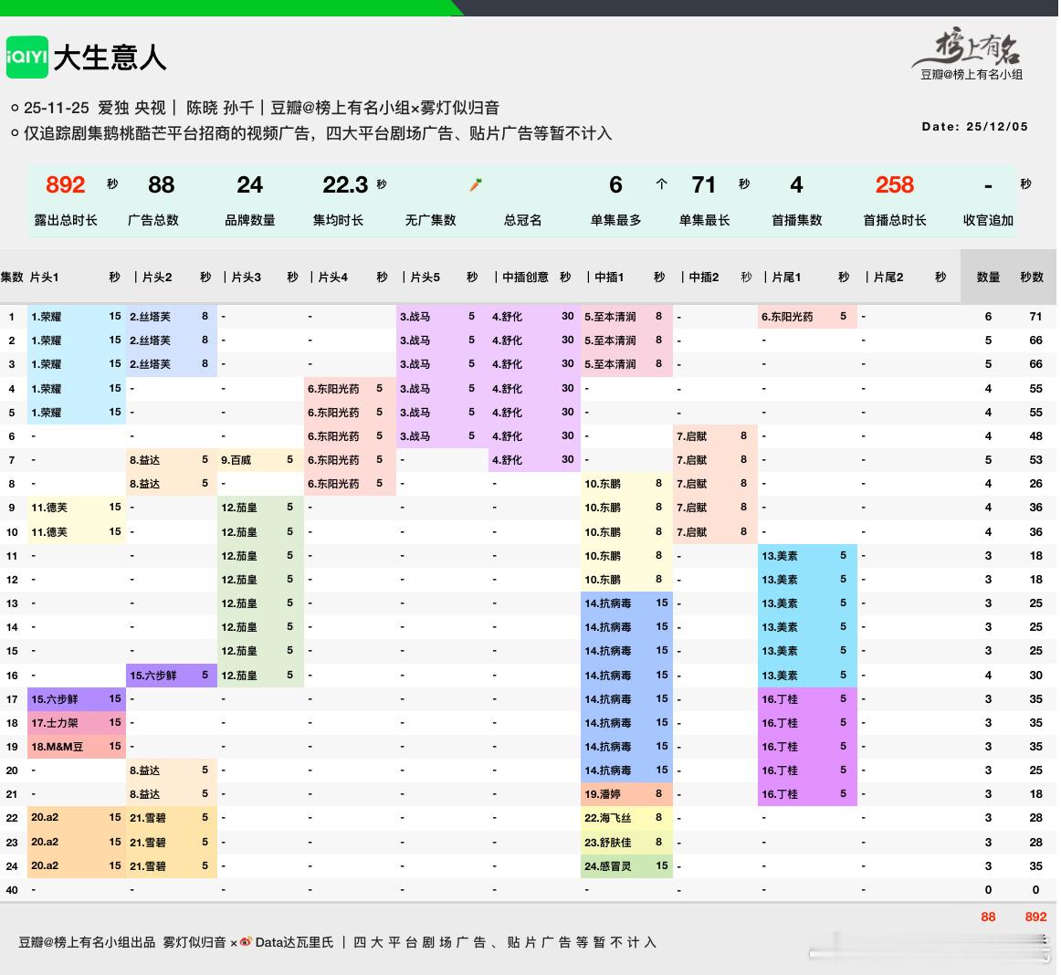
Task: Click the 无广集数 label
Action: tap(430, 220)
